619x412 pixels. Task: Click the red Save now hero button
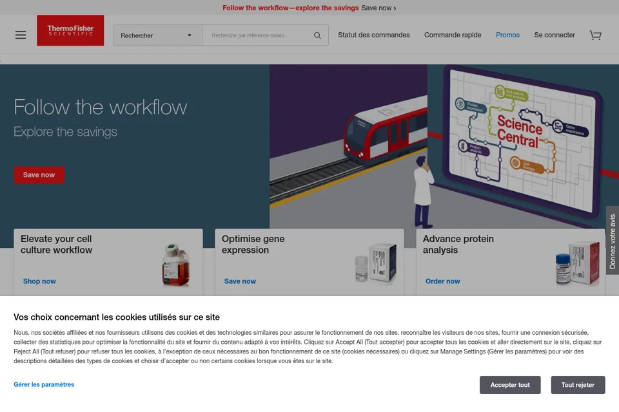(x=39, y=175)
